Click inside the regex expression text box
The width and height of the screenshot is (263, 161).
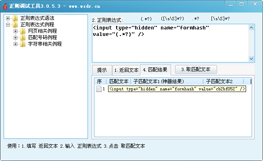170,43
